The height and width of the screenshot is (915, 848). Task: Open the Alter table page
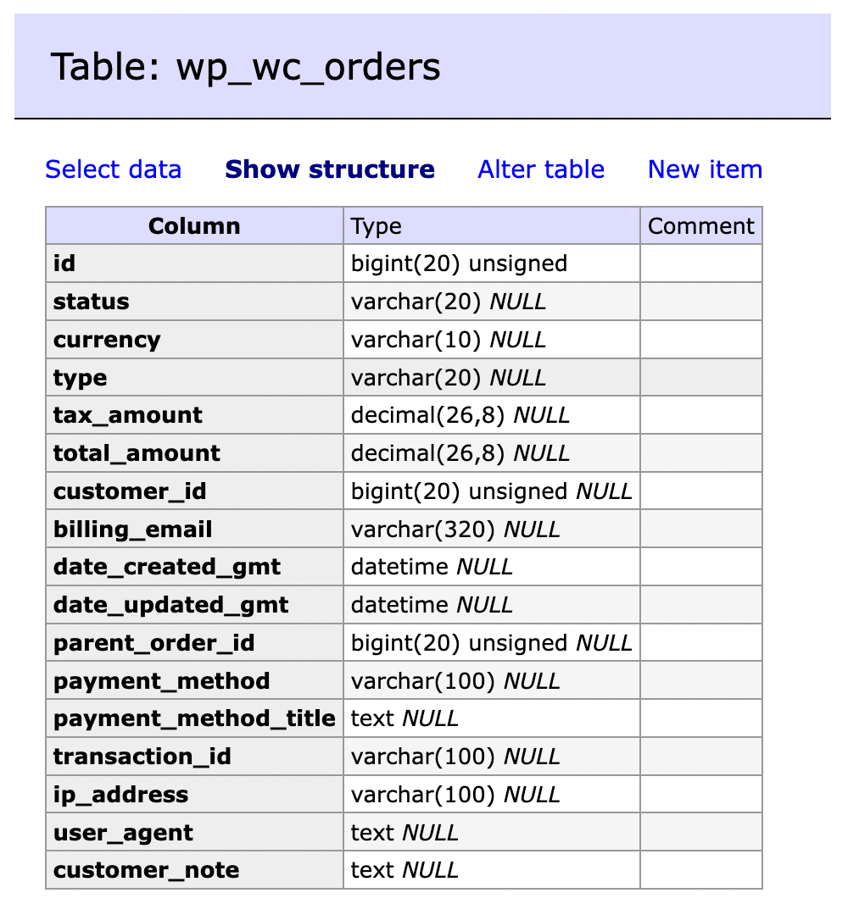pos(540,169)
